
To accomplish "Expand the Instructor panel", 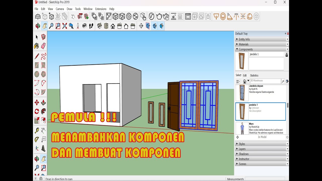I will click(x=262, y=159).
